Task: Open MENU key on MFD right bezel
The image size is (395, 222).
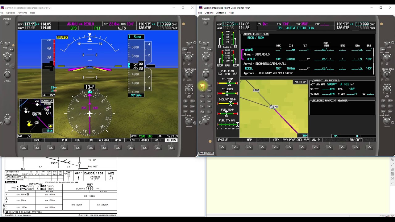Action: (390, 101)
